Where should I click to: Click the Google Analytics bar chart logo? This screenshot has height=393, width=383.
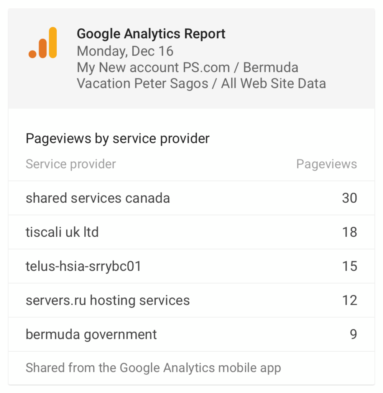[43, 43]
